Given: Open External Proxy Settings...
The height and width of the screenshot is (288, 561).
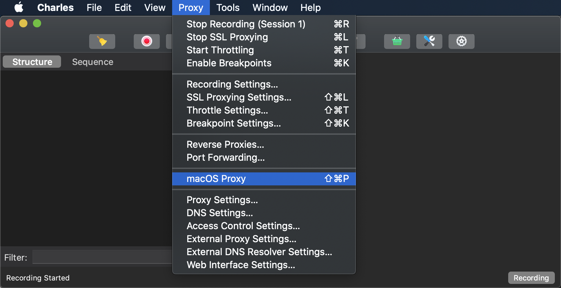Looking at the screenshot, I should pos(264,239).
